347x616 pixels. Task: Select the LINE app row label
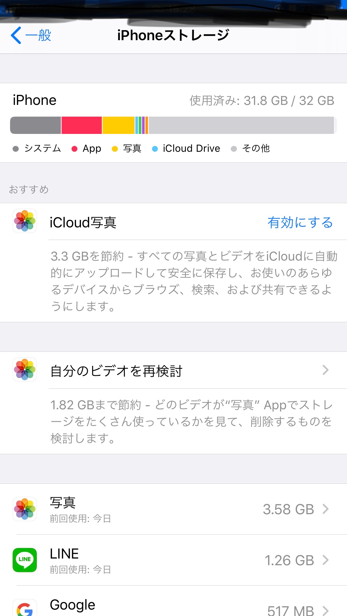click(x=64, y=554)
